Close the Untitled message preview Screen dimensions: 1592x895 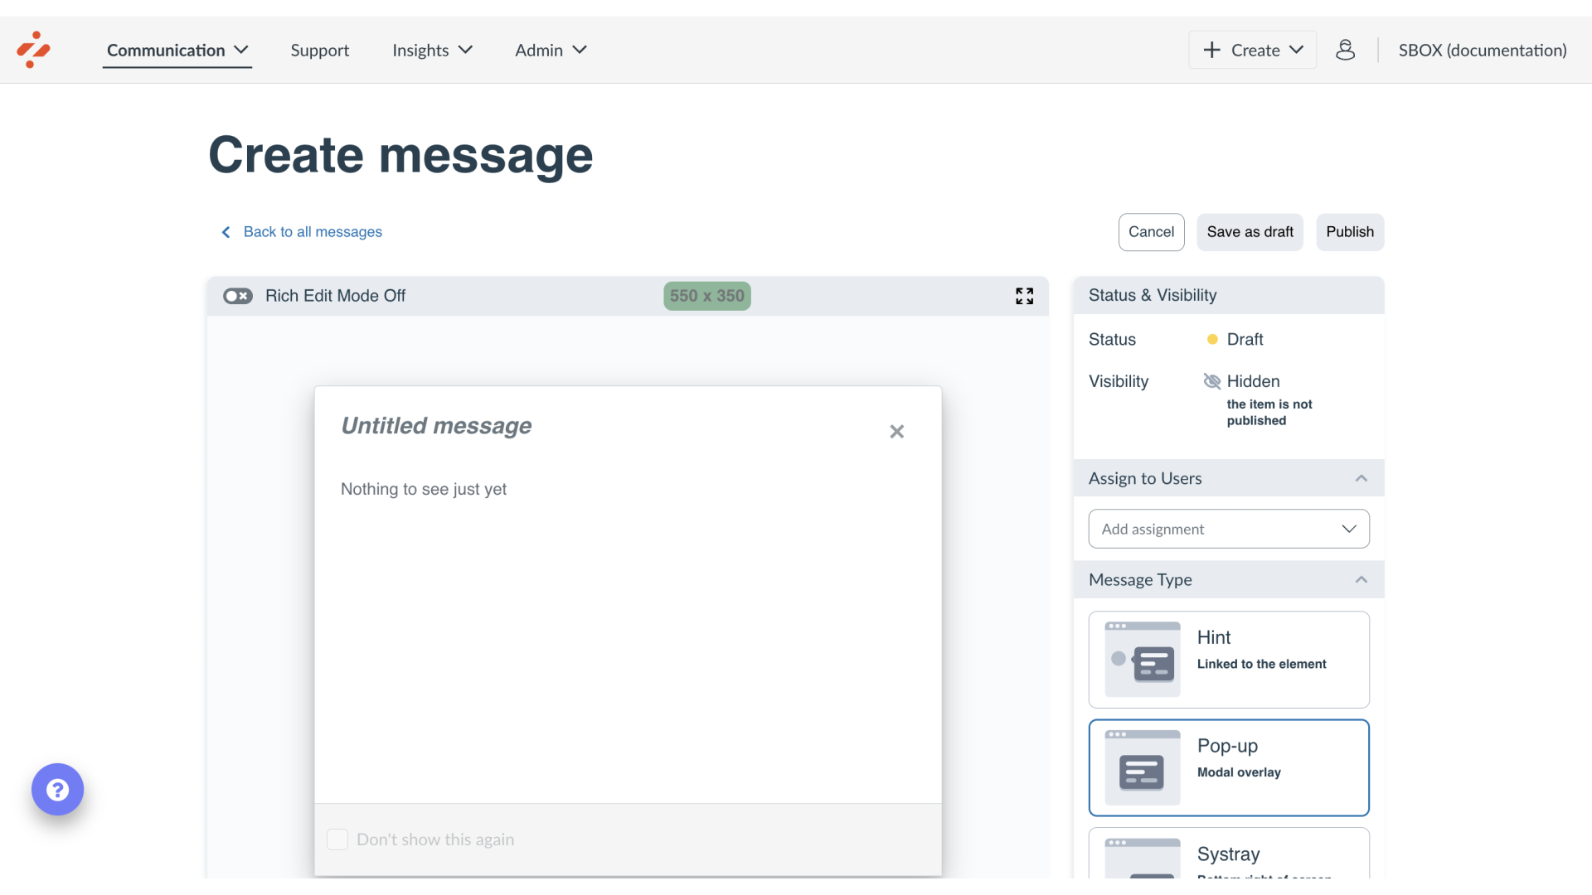coord(896,431)
